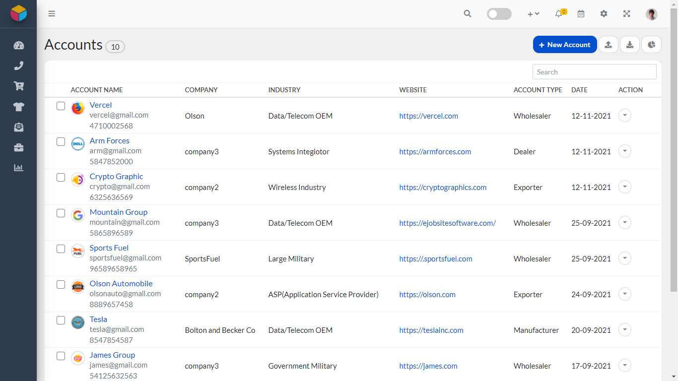Open the phone icon in the sidebar
This screenshot has width=678, height=381.
pos(19,66)
